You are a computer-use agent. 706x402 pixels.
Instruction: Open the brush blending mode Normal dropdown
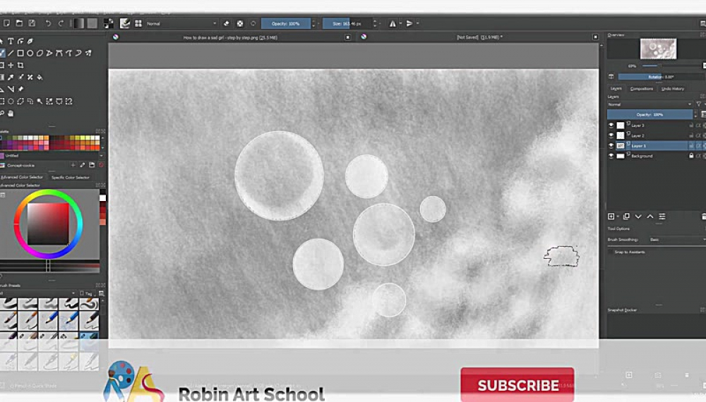[x=180, y=23]
